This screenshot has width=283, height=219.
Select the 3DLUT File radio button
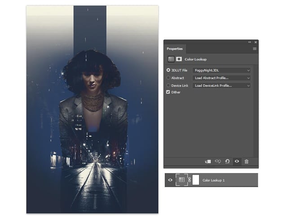(168, 70)
